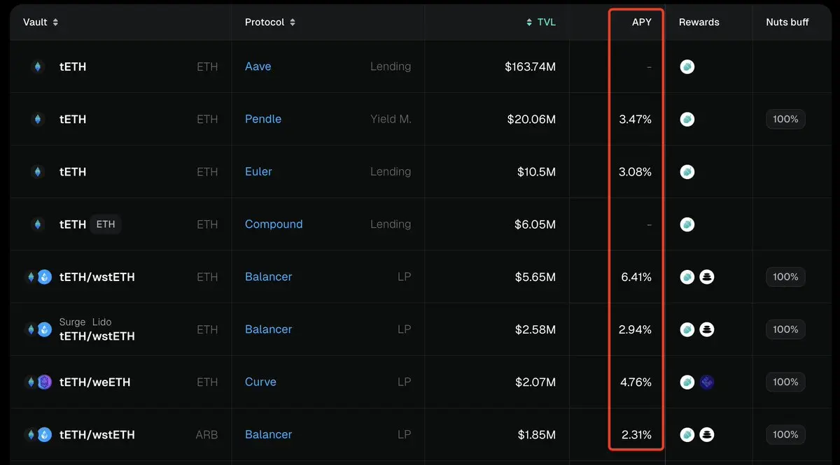Image resolution: width=840 pixels, height=465 pixels.
Task: Click the tETH token icon in Aave row
Action: (38, 66)
